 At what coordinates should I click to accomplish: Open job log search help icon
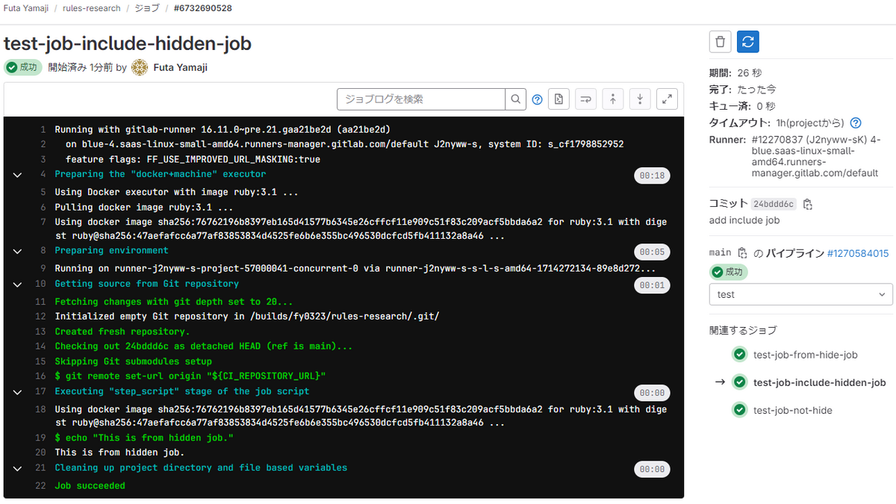pos(537,99)
